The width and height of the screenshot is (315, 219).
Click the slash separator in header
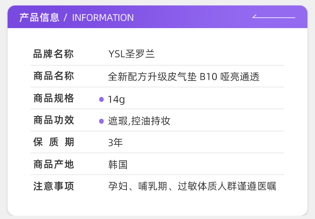tap(65, 18)
